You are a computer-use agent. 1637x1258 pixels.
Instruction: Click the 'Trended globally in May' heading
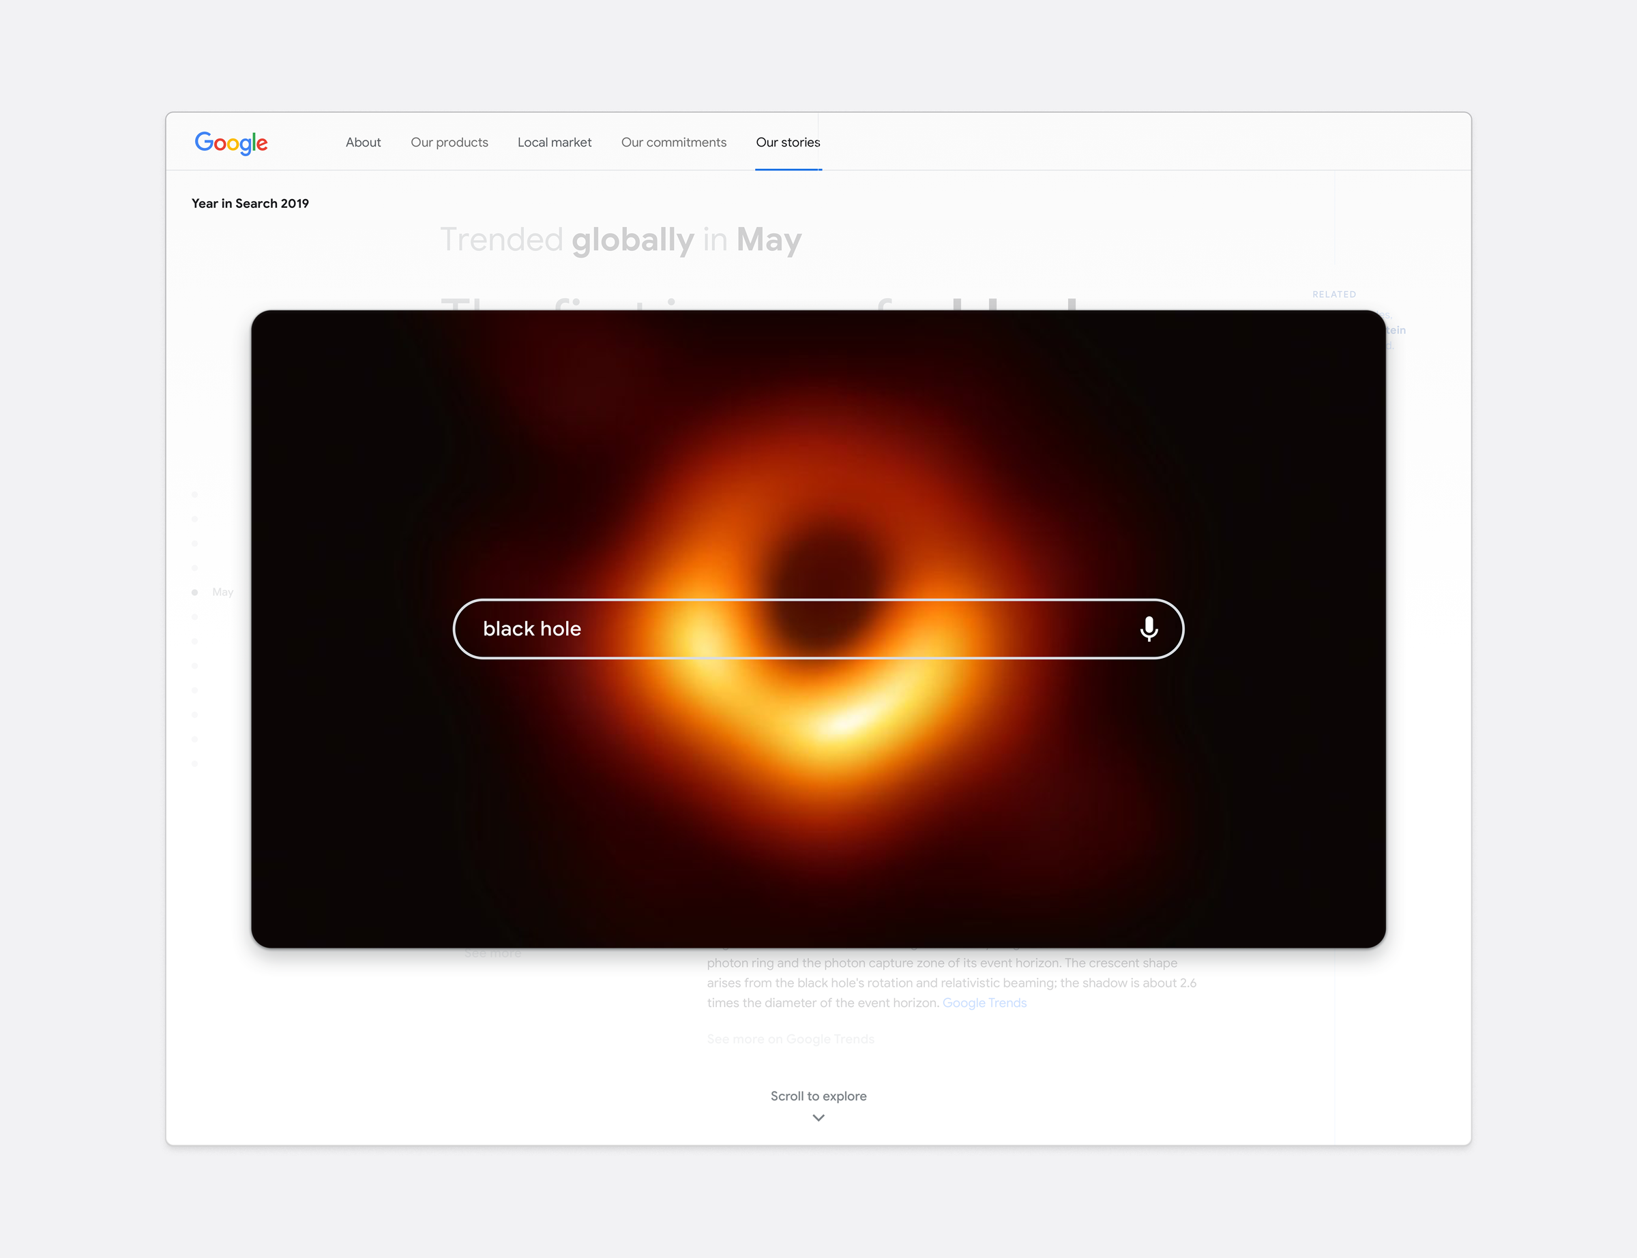click(x=620, y=241)
